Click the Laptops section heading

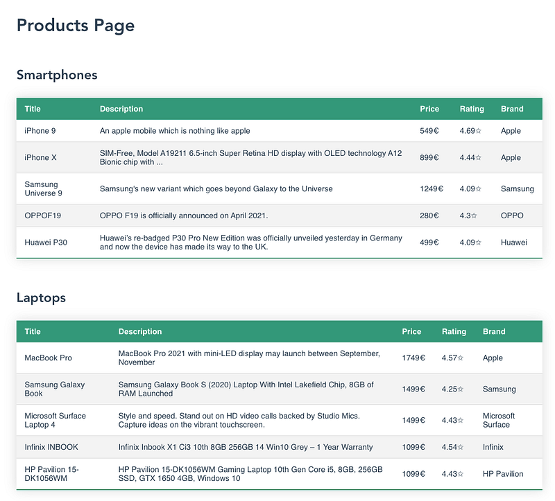[x=41, y=298]
